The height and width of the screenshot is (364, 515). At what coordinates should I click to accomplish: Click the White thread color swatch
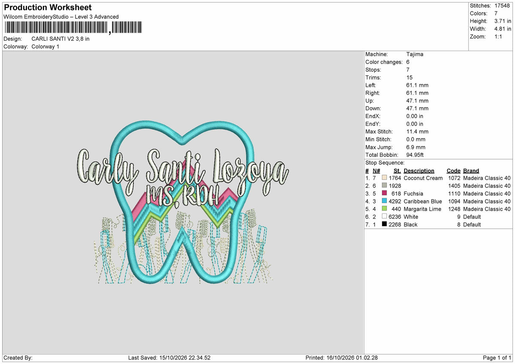tap(385, 216)
